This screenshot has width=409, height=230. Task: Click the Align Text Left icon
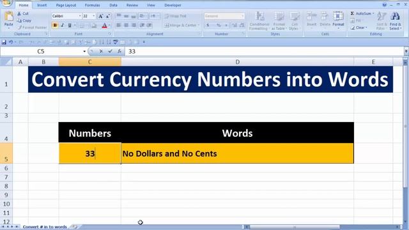point(119,26)
